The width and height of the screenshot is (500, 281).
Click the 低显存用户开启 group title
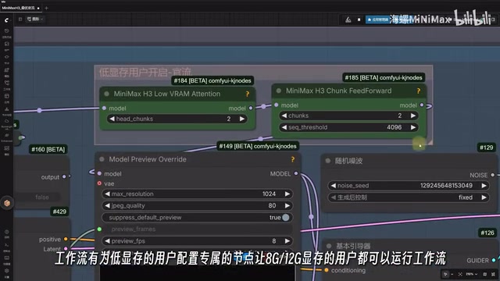pyautogui.click(x=145, y=73)
